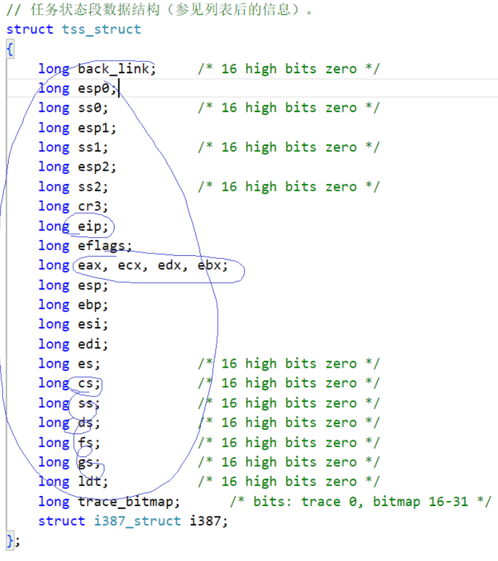Click the 'long' keyword before trace_bitmap
Screen dimensions: 498x561
(x=54, y=502)
